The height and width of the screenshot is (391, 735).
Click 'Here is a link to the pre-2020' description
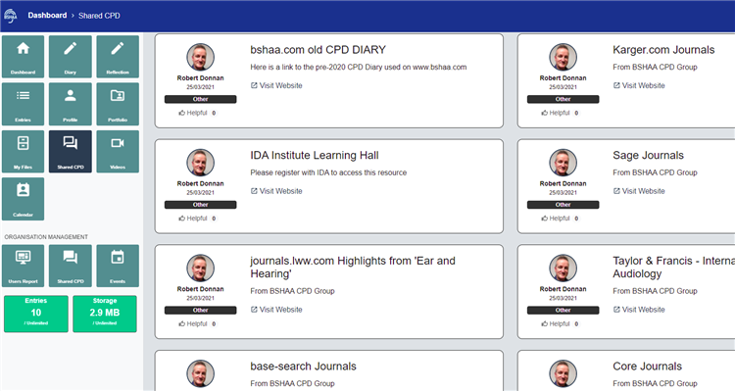coord(359,67)
